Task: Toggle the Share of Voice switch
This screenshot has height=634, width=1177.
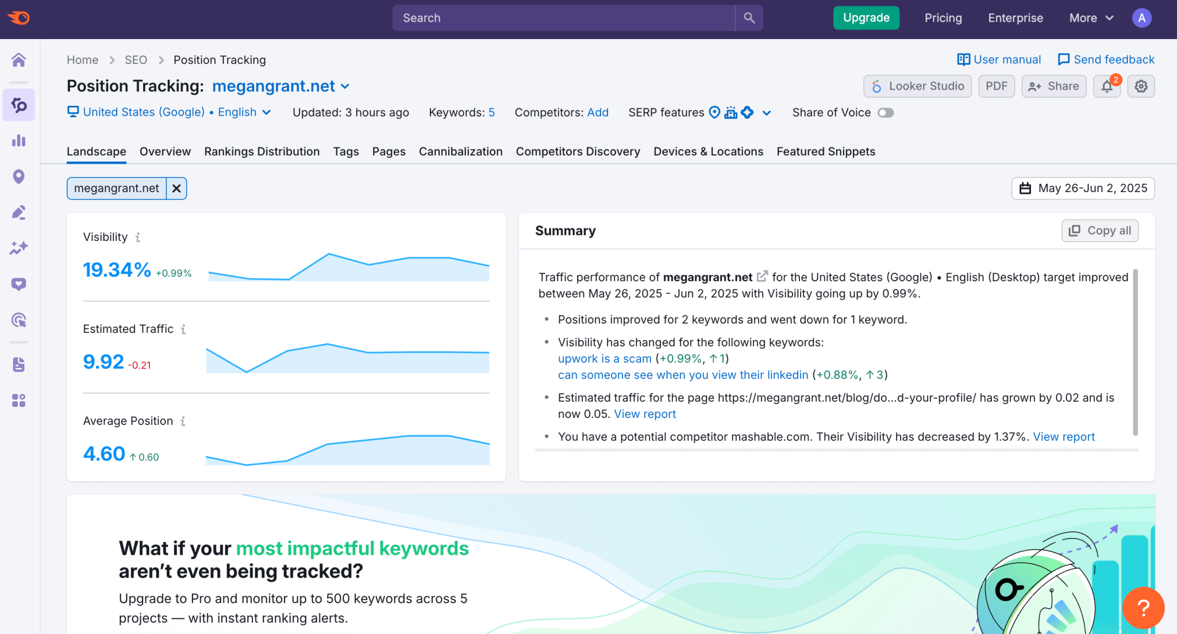Action: click(x=885, y=113)
